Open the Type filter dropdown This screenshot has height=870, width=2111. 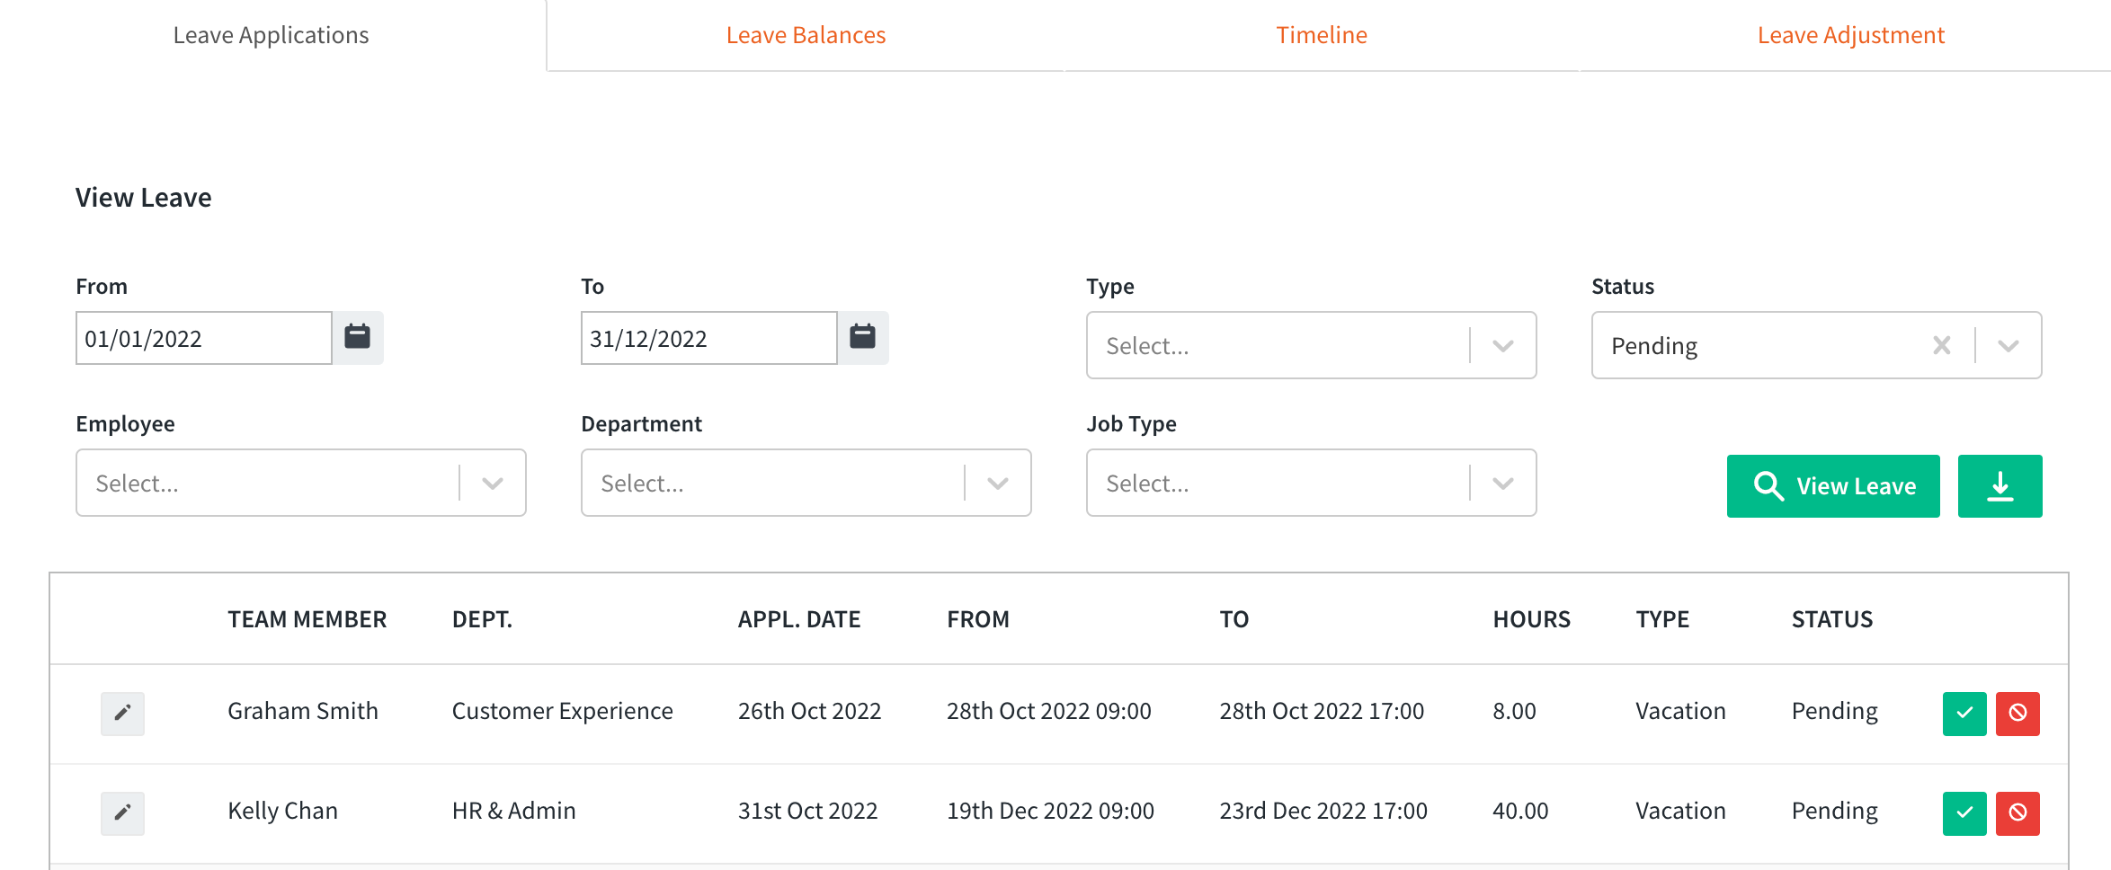coord(1501,345)
